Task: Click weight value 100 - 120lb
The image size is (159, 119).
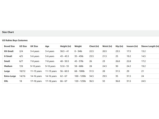Action: 80,76
